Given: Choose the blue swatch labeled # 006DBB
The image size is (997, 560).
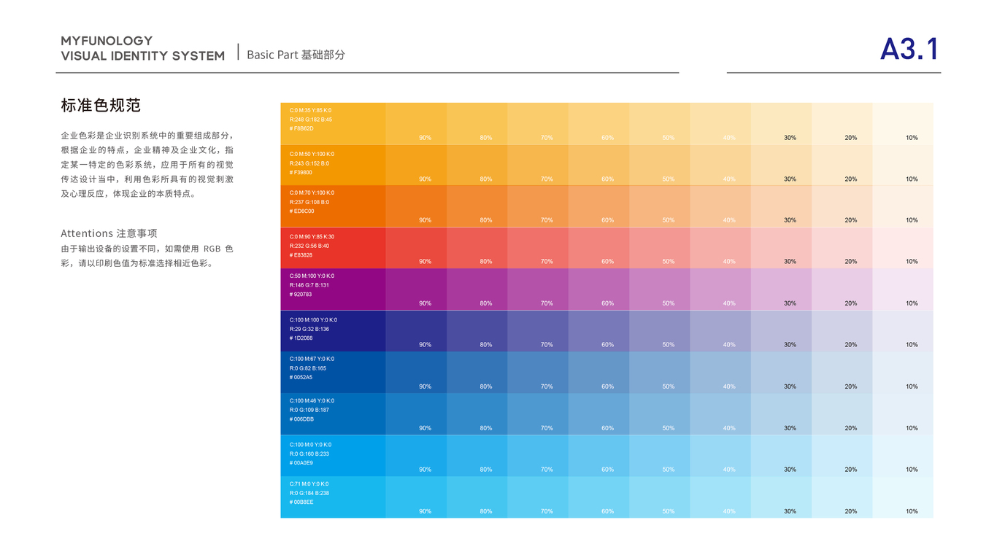Looking at the screenshot, I should coord(333,414).
